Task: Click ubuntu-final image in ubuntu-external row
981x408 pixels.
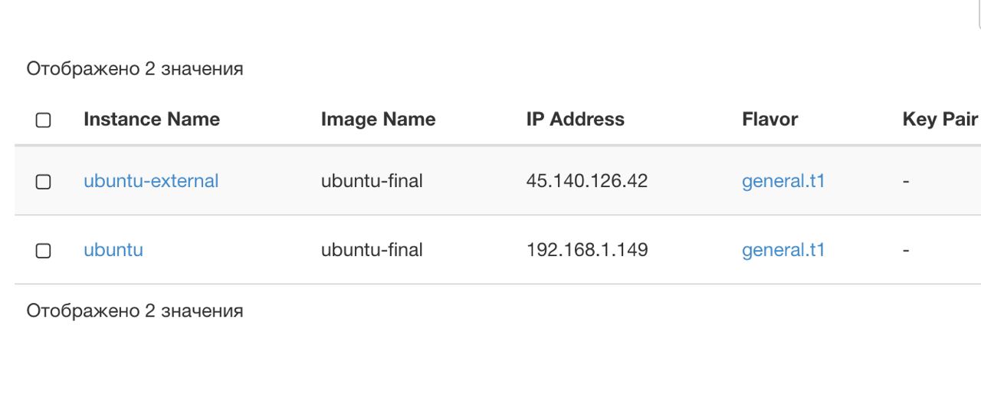Action: (x=372, y=182)
